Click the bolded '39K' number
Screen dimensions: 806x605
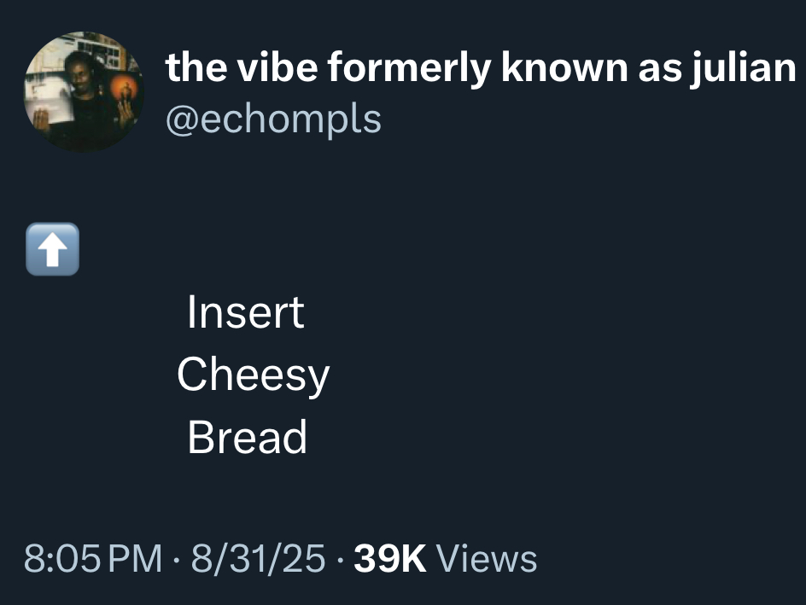[x=388, y=560]
